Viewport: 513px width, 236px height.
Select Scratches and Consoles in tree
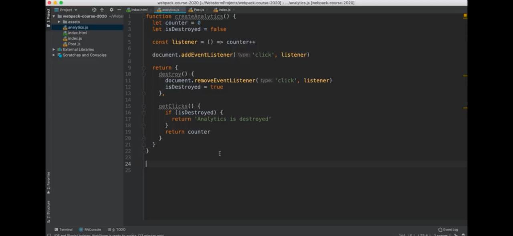point(82,55)
